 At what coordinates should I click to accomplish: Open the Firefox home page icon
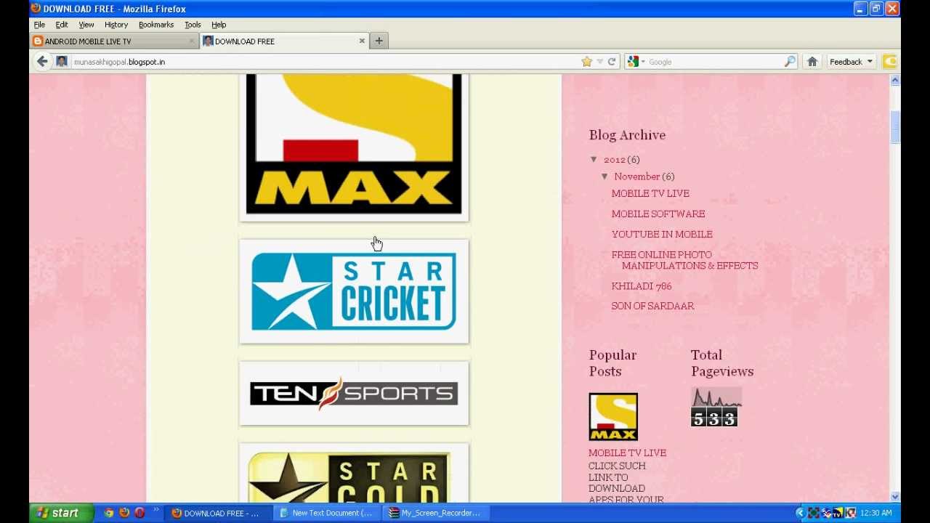click(x=812, y=62)
